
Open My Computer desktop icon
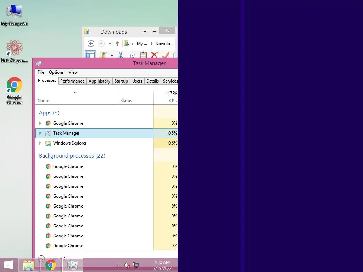[x=14, y=15]
